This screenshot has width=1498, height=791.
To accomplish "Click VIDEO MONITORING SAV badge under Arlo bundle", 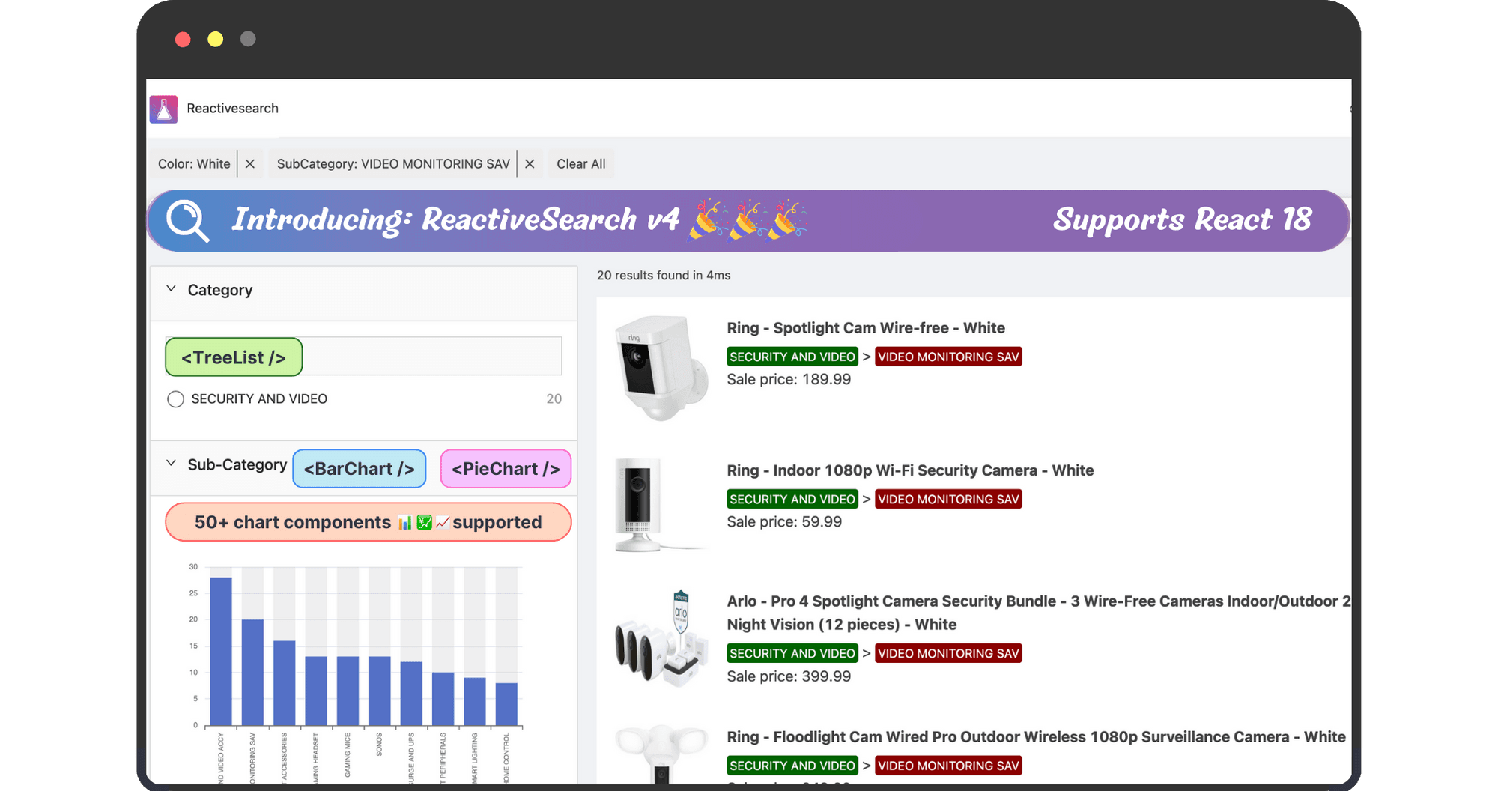I will click(x=948, y=652).
